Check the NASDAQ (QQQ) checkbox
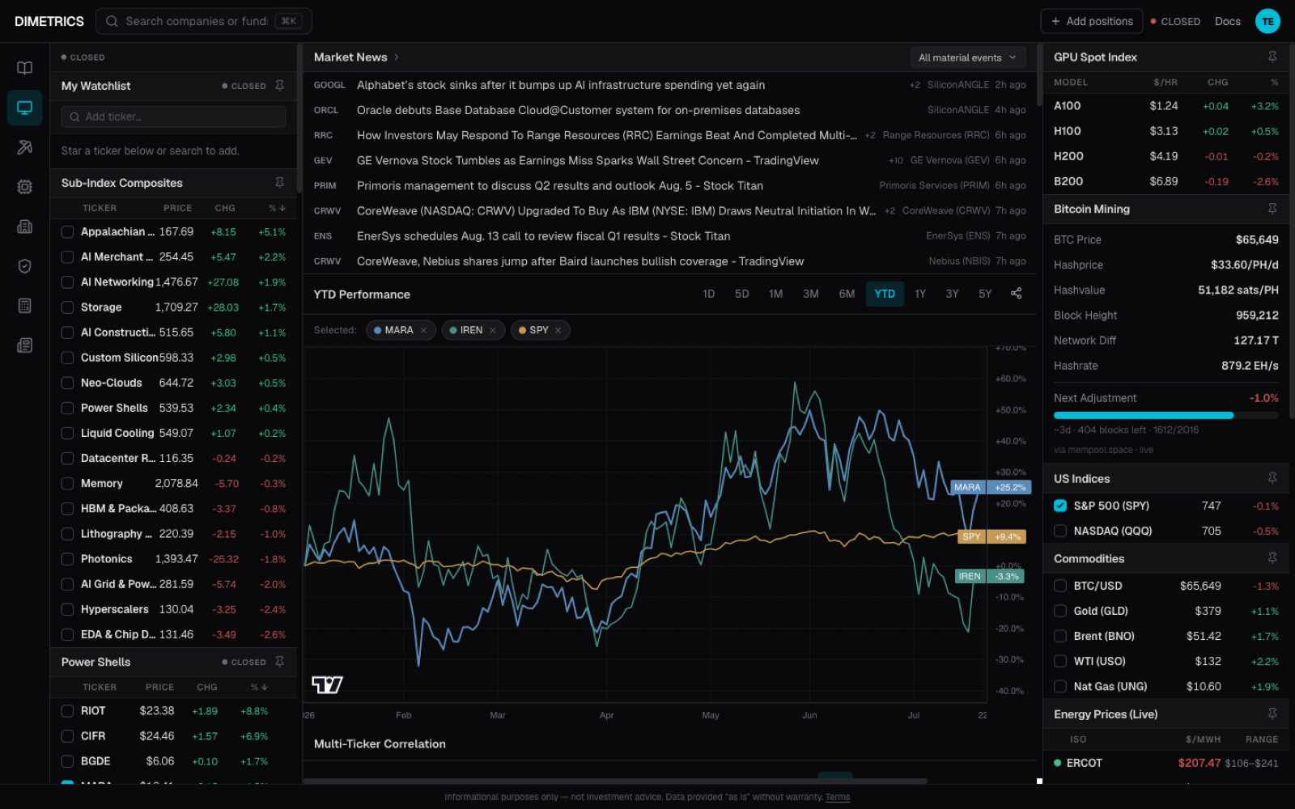 1060,531
